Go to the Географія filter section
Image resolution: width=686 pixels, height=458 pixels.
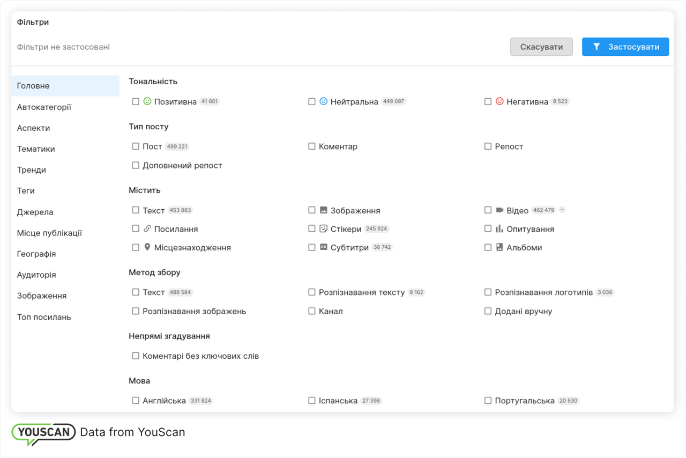[x=36, y=254]
